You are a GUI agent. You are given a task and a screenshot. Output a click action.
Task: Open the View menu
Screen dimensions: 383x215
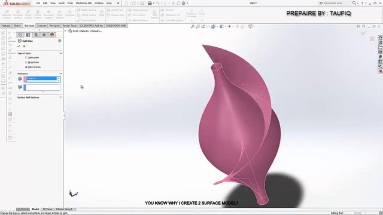(x=53, y=3)
